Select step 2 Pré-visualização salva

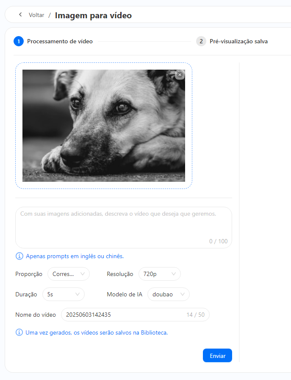pos(232,41)
